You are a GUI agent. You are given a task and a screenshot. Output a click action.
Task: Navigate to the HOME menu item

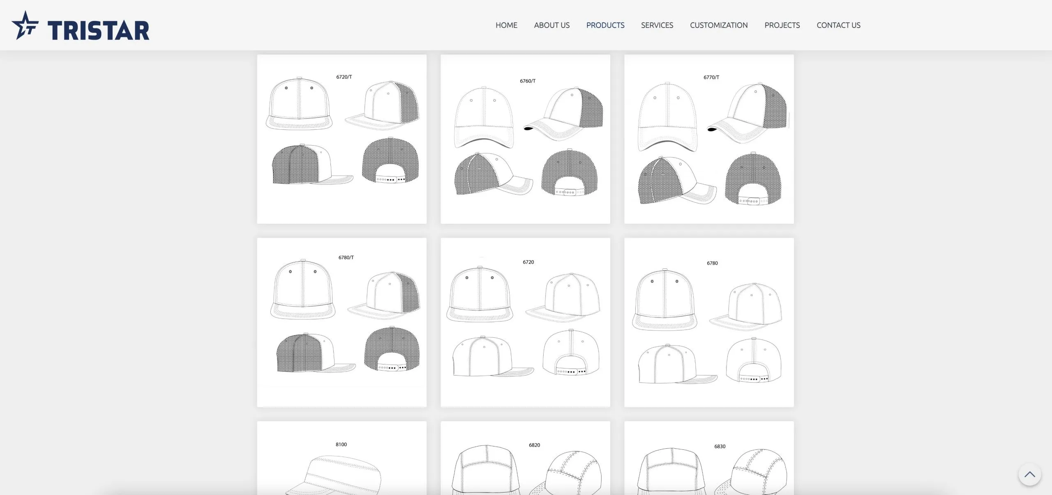pos(506,25)
